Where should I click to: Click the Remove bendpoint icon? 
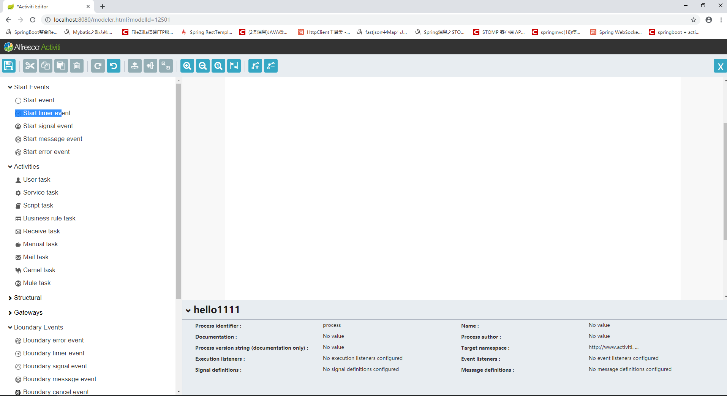pos(270,66)
